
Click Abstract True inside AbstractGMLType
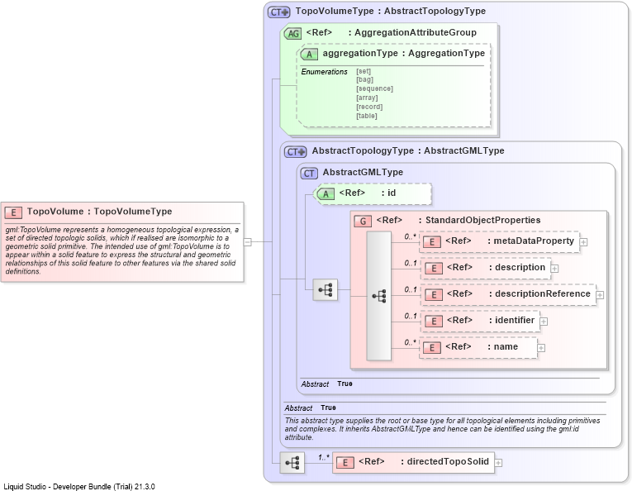(326, 384)
